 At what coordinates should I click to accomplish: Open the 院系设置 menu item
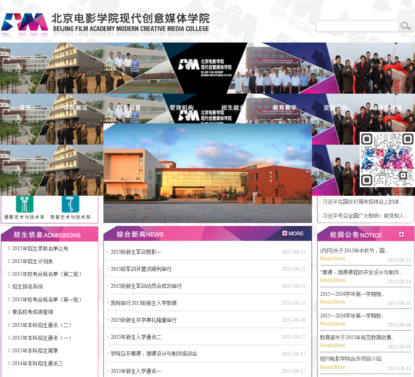click(129, 107)
